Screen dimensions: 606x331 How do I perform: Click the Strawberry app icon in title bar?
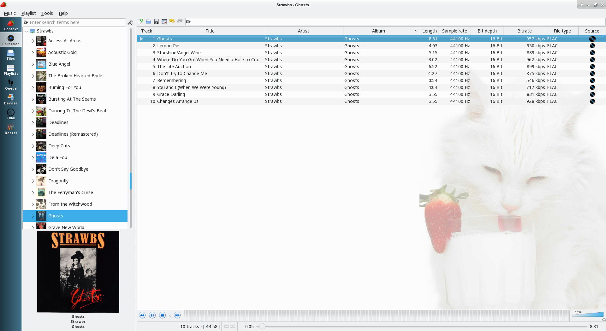pyautogui.click(x=3, y=4)
